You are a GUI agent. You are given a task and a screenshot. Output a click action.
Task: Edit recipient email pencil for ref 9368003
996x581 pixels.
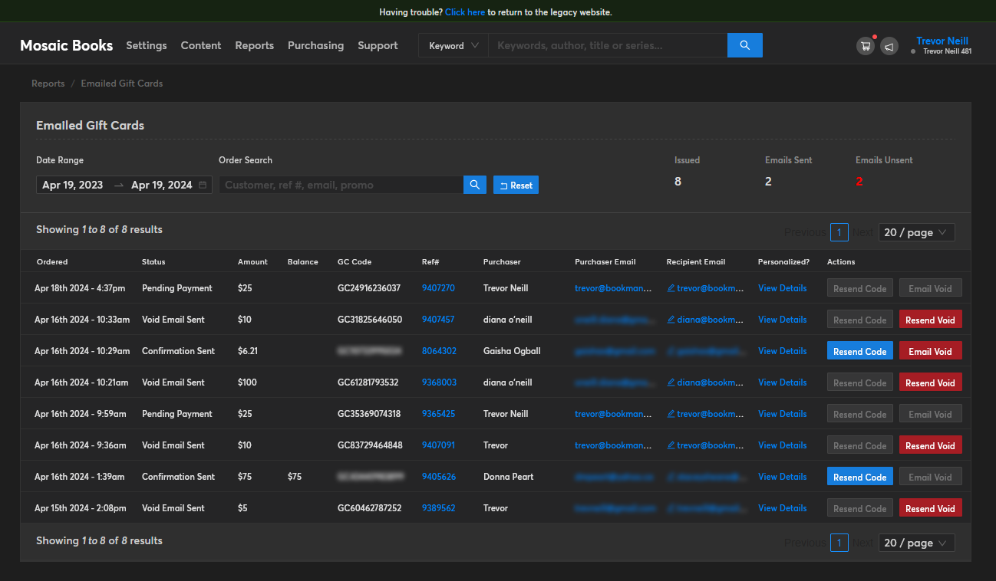tap(671, 382)
